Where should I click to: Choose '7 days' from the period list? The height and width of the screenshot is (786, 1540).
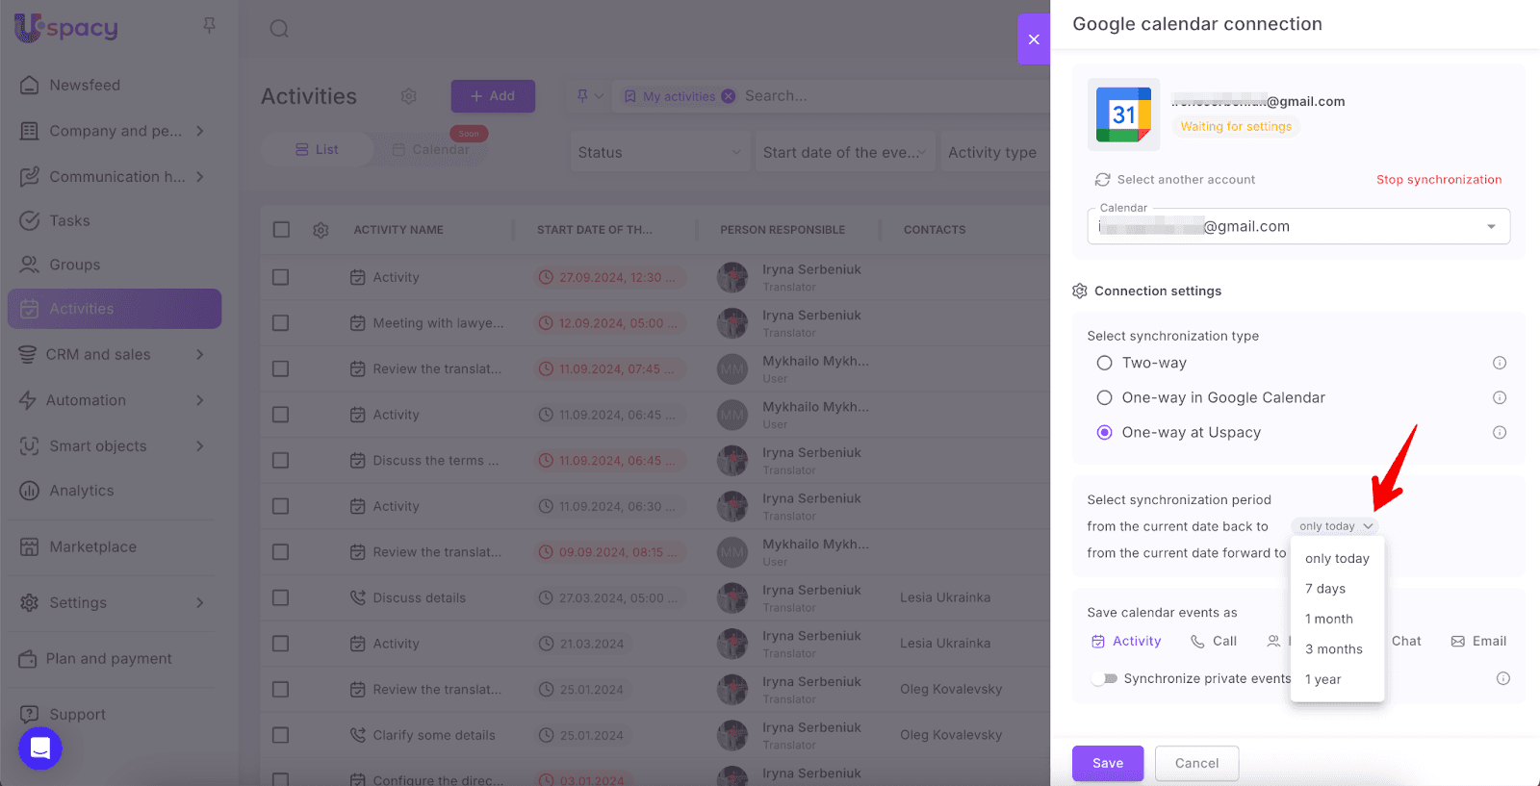click(x=1325, y=589)
